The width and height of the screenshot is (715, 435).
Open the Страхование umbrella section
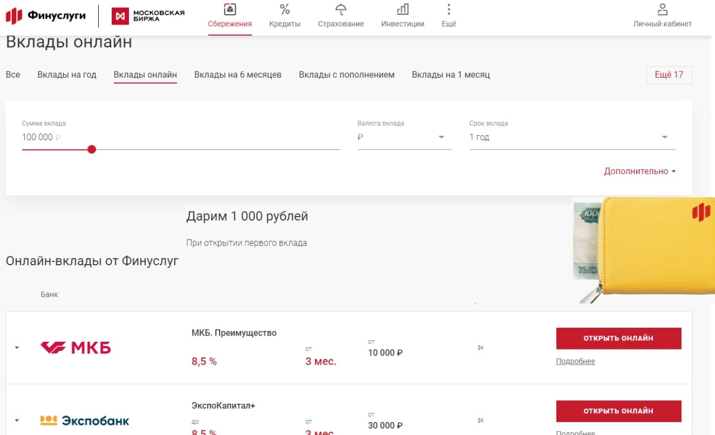pyautogui.click(x=341, y=16)
